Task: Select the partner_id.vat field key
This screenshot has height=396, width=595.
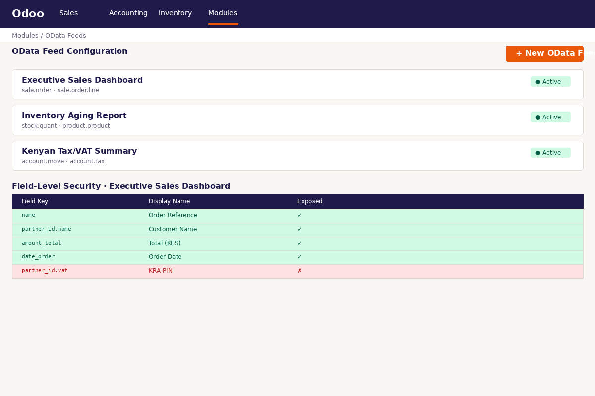Action: click(x=45, y=271)
